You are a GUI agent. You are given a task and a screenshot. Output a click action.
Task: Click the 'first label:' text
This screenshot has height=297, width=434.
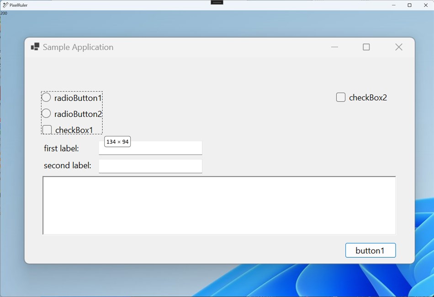tap(62, 149)
